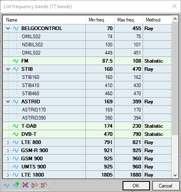Click the 791 min frequency of LTE 800
Viewport: 181px width, 192px height.
pos(108,142)
